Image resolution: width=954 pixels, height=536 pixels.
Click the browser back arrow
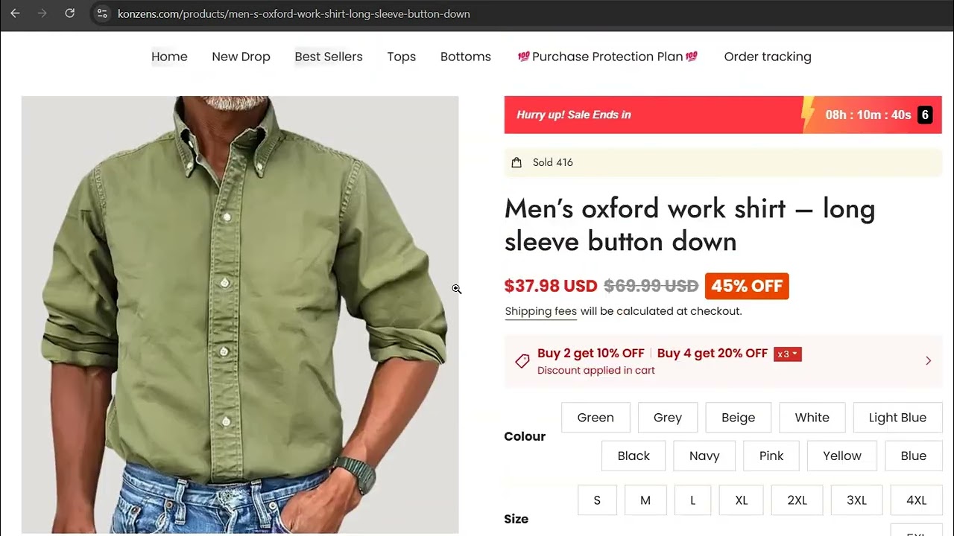tap(15, 13)
